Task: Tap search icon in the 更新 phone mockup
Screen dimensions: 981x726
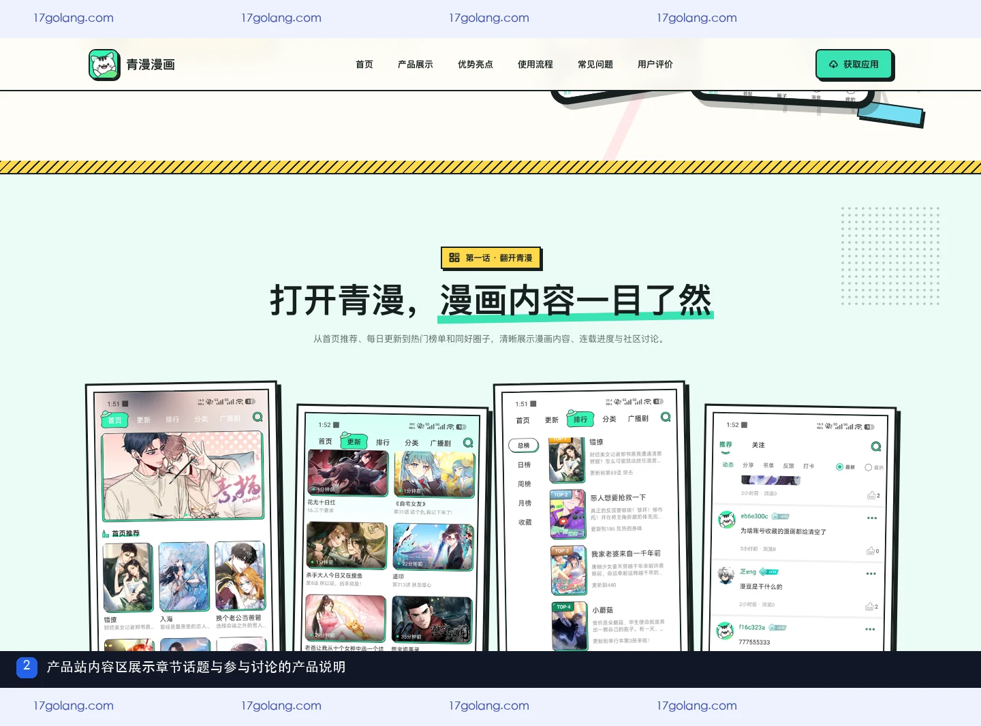Action: pyautogui.click(x=468, y=443)
